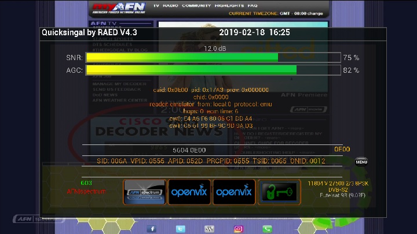Screen dimensions: 417x234
Task: Open the RADIO menu item
Action: coord(170,6)
